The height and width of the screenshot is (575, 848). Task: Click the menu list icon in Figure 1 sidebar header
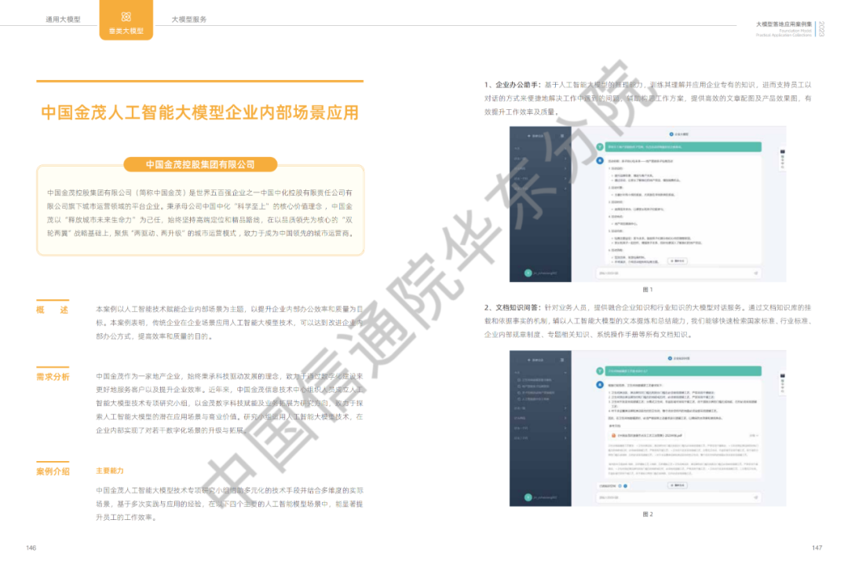[562, 136]
